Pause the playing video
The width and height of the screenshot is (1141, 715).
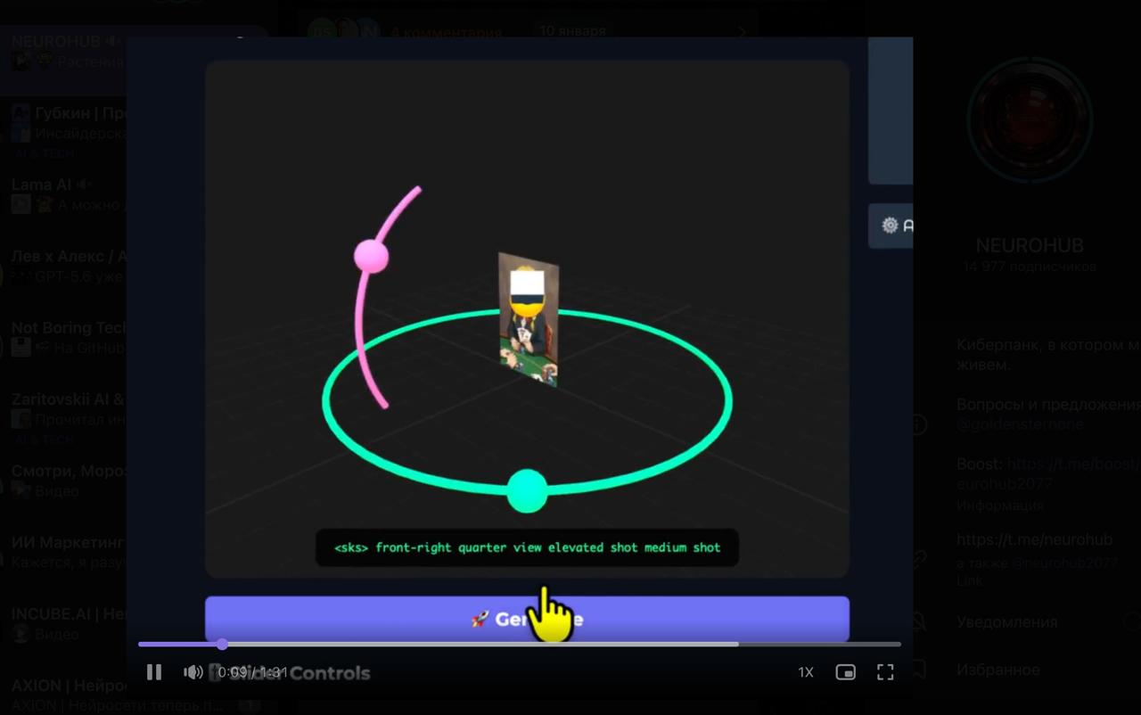154,672
